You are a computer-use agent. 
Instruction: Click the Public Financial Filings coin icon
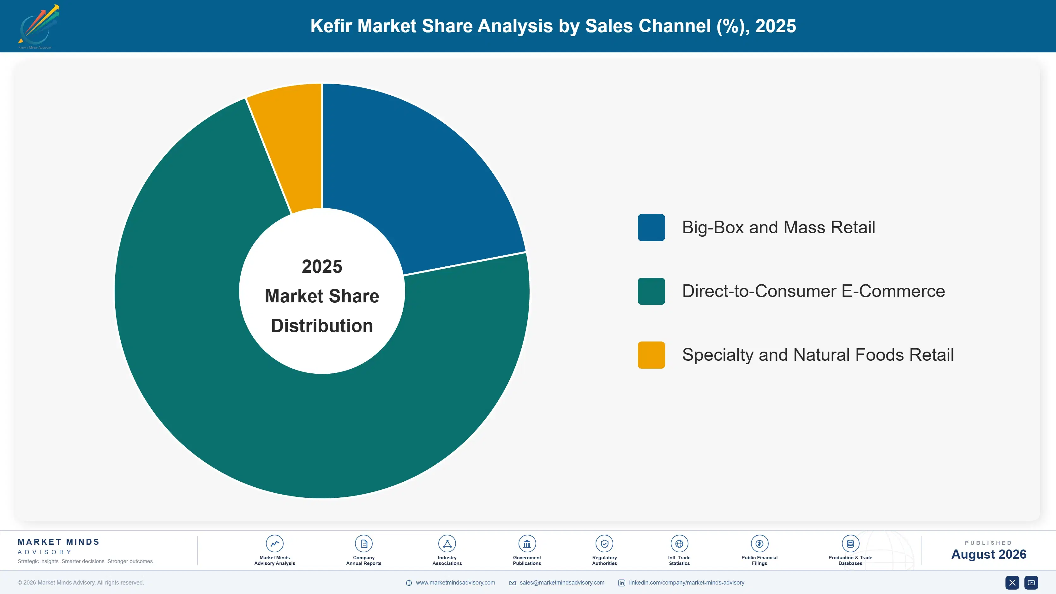point(759,544)
